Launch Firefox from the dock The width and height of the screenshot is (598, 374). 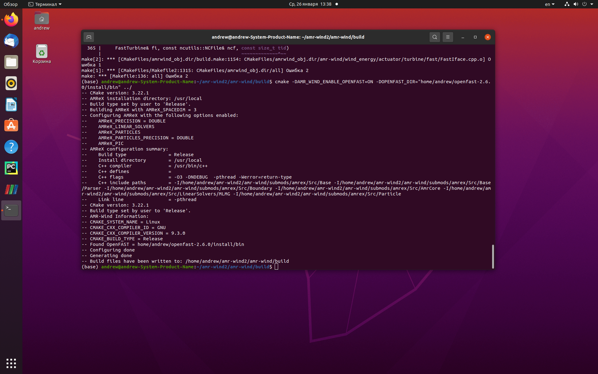point(11,20)
